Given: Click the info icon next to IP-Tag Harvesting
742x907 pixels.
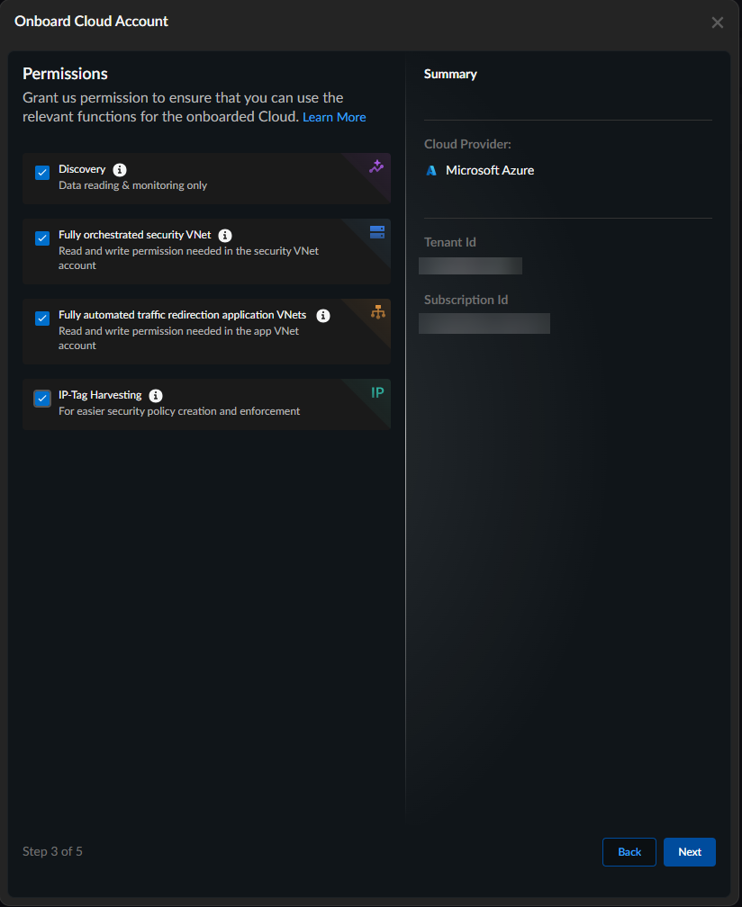Looking at the screenshot, I should [156, 396].
